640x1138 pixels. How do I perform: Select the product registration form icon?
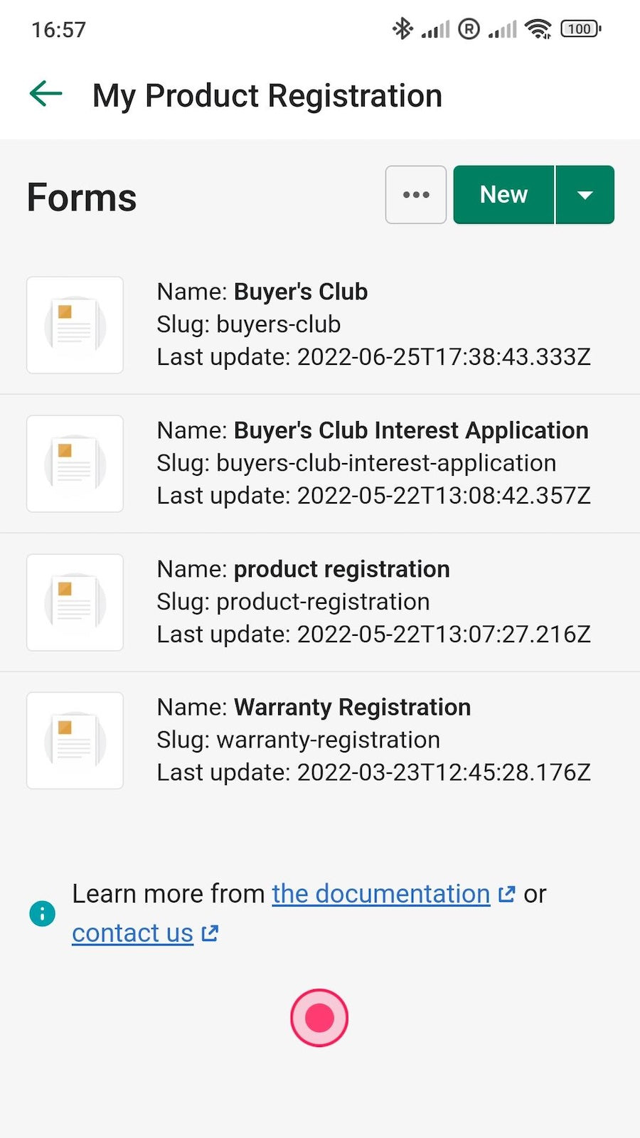[x=75, y=602]
